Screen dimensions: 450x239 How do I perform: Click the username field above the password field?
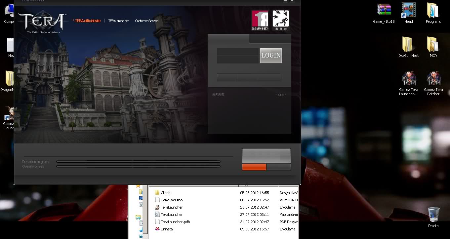coord(238,52)
